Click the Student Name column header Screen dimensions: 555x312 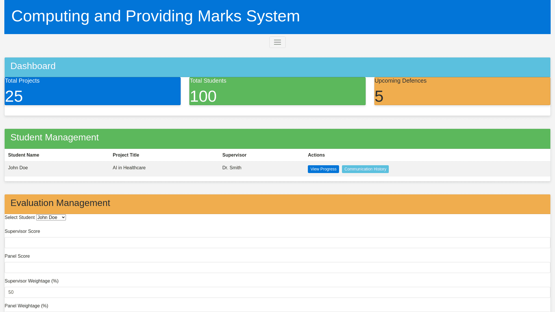24,155
